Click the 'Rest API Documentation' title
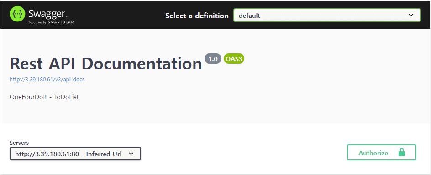The image size is (431, 175). tap(106, 64)
